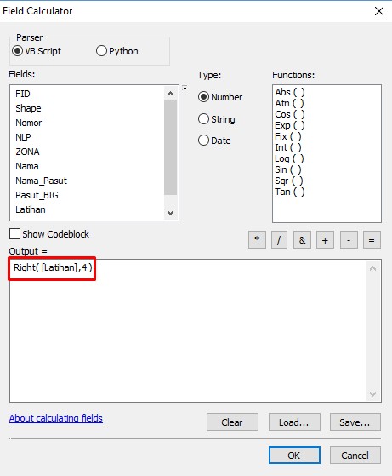The height and width of the screenshot is (476, 392).
Task: Pick the Exp ( ) function
Action: click(289, 125)
